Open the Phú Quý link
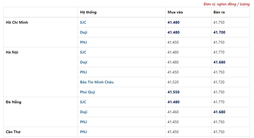254x138 pixels. (x=87, y=92)
